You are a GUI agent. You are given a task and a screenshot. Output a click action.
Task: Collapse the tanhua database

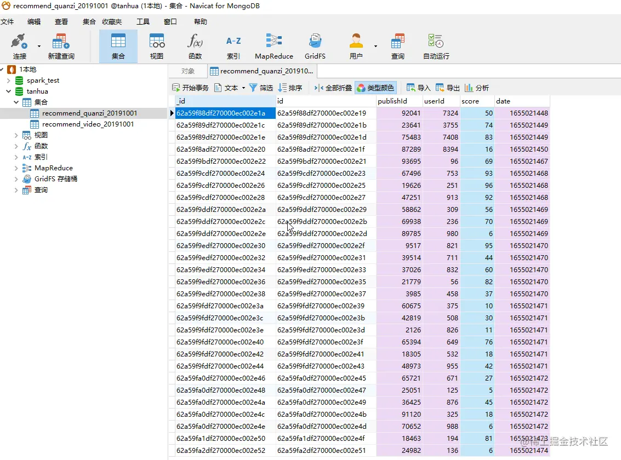9,91
